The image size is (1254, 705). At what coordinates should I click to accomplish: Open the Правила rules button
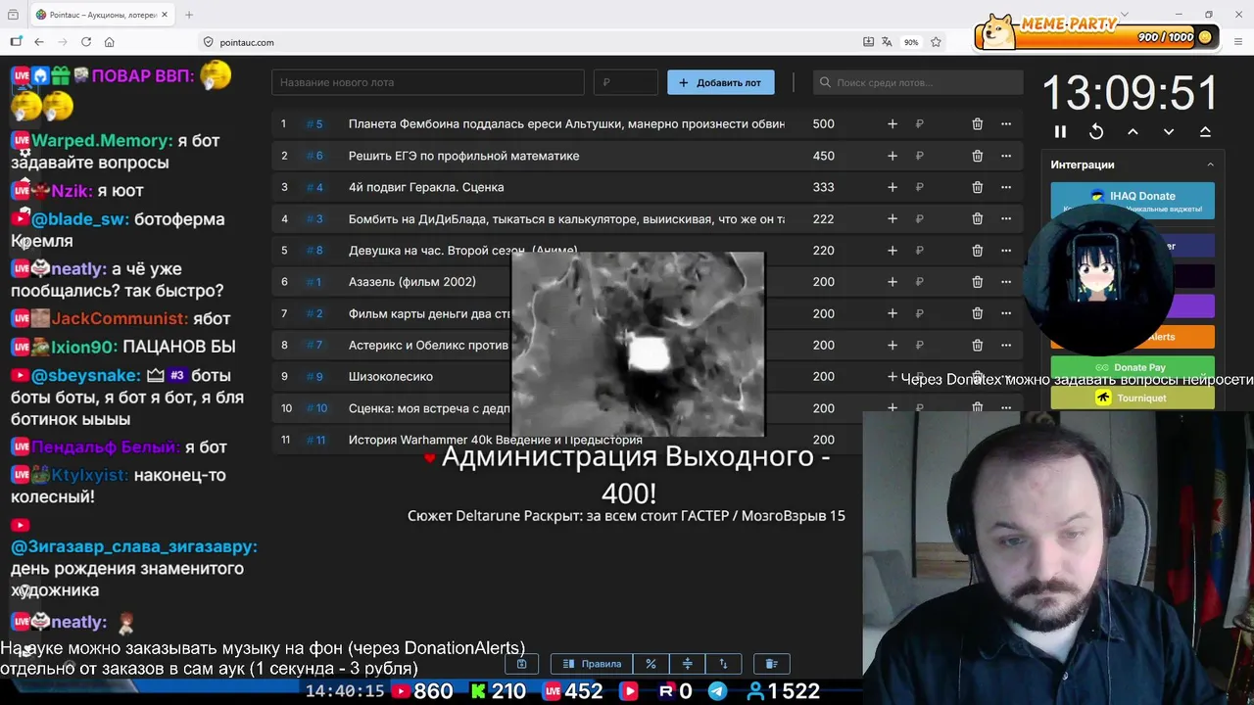pos(592,664)
